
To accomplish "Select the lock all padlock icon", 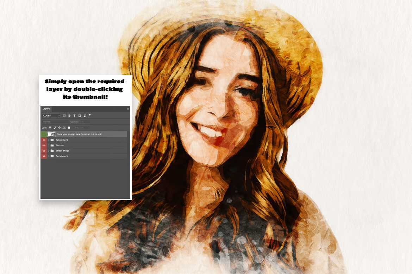I will [69, 128].
